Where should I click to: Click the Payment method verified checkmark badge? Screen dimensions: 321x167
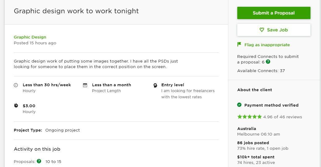click(239, 105)
